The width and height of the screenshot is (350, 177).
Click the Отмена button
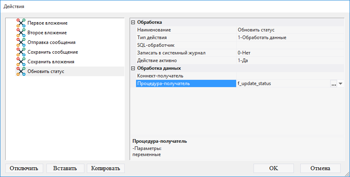click(320, 168)
